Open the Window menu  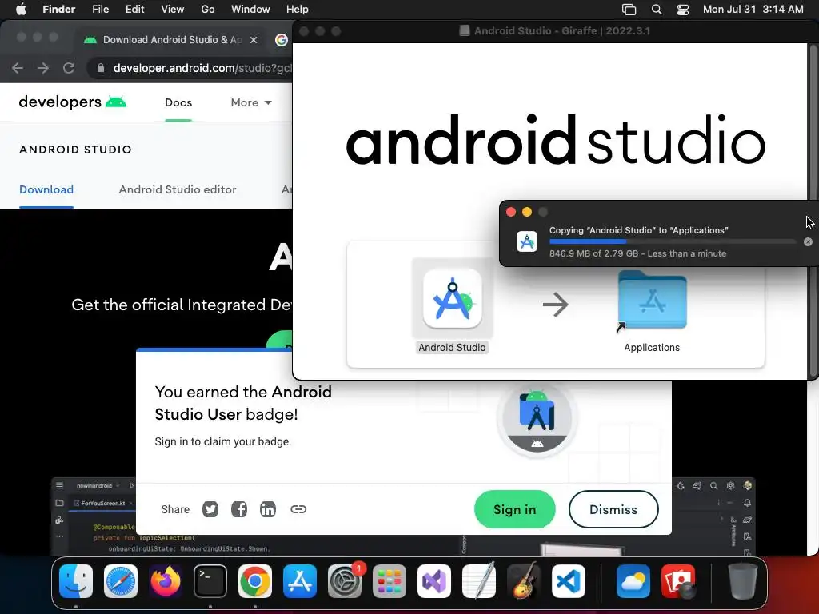pos(250,10)
